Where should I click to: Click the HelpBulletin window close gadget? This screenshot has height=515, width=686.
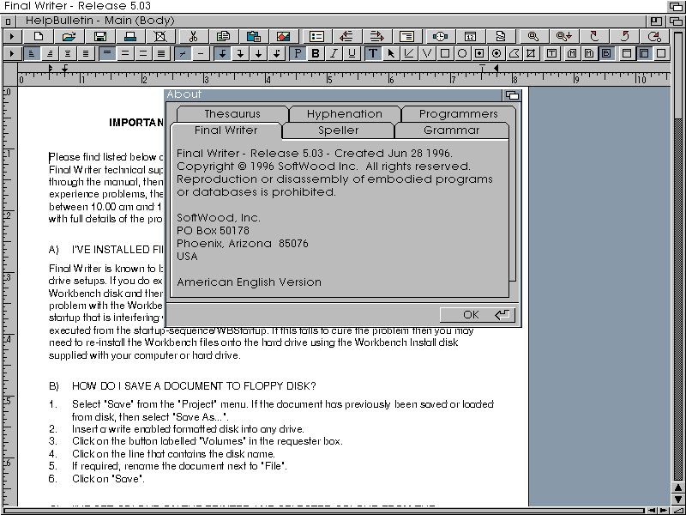(x=9, y=21)
